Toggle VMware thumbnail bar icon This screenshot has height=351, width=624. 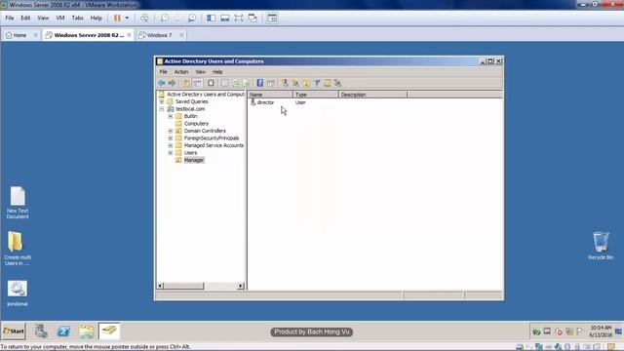225,18
